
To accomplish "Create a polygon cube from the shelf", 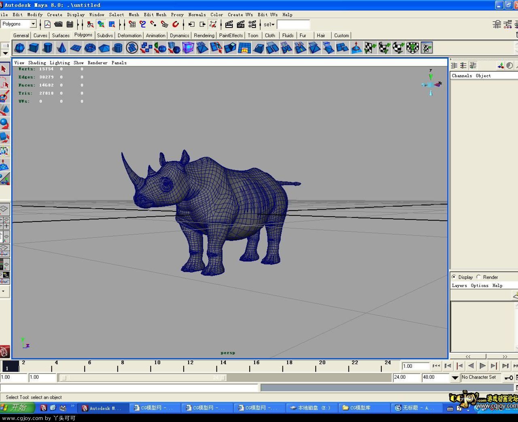I will [x=34, y=48].
